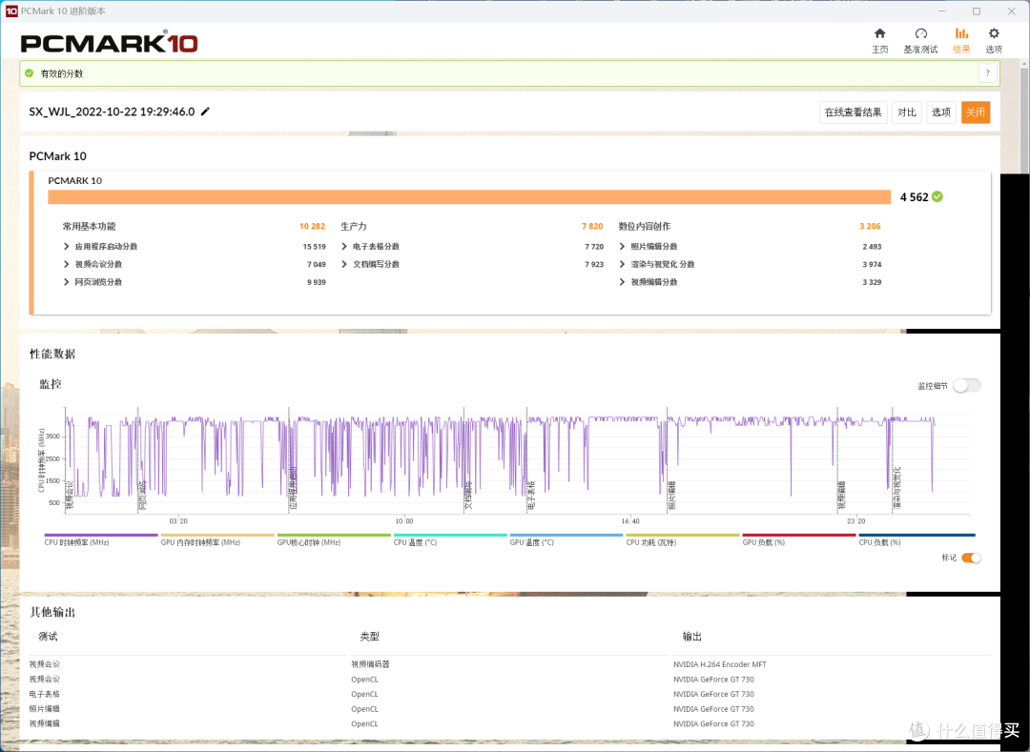Click the pencil icon to rename the result

(205, 112)
